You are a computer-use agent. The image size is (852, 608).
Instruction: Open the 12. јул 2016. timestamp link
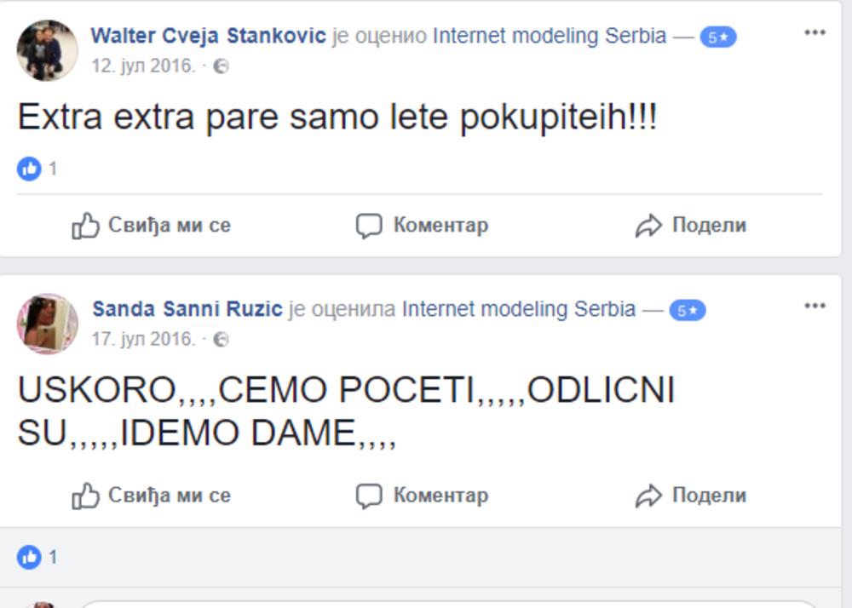tap(143, 66)
